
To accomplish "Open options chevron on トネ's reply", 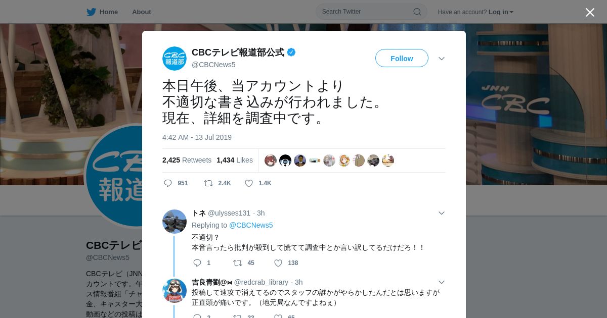I will 442,213.
